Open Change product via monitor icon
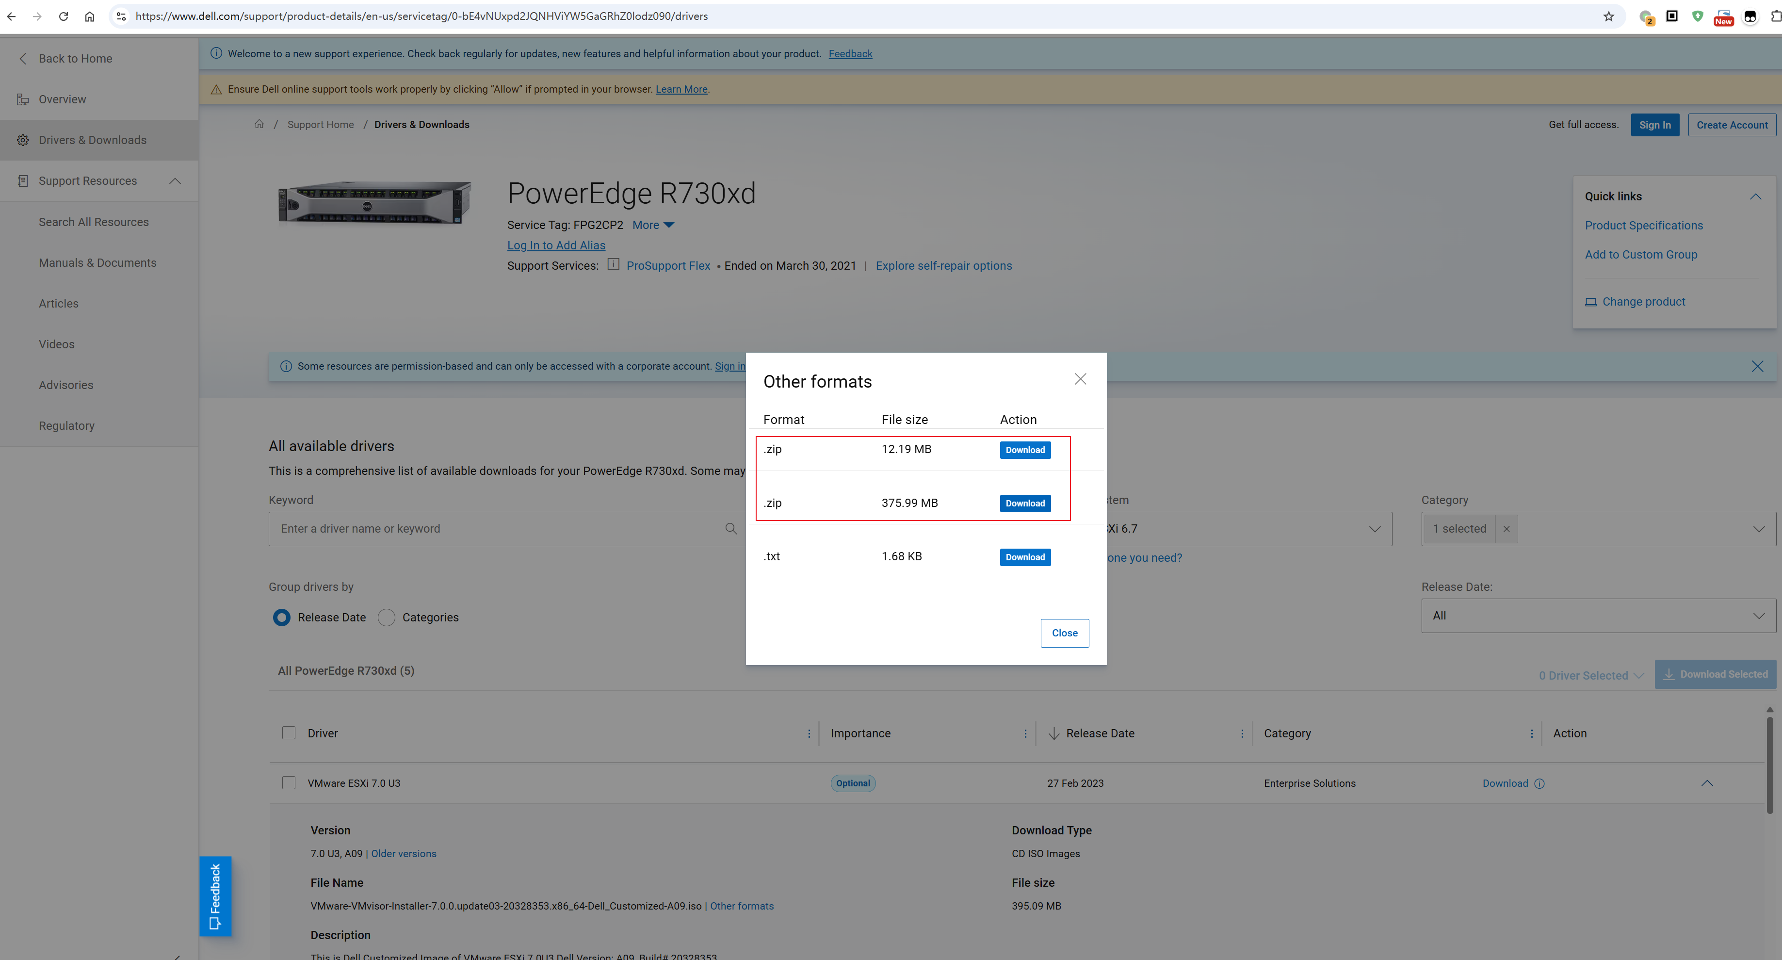Screen dimensions: 1782x960 (x=1591, y=302)
